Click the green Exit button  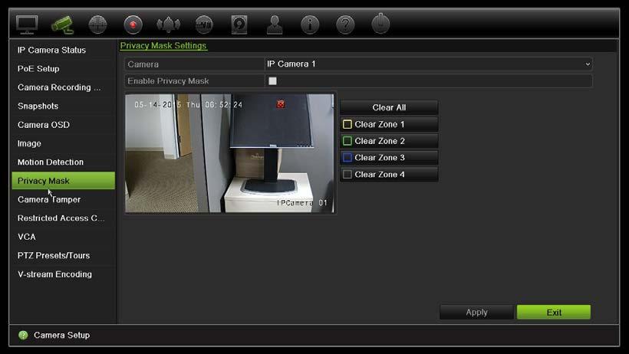[554, 313]
